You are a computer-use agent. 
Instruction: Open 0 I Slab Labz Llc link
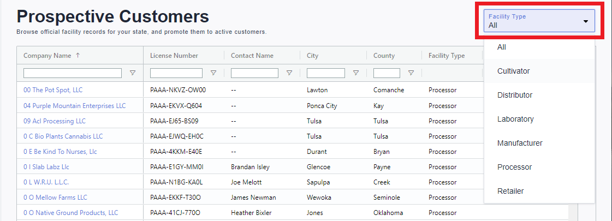46,167
